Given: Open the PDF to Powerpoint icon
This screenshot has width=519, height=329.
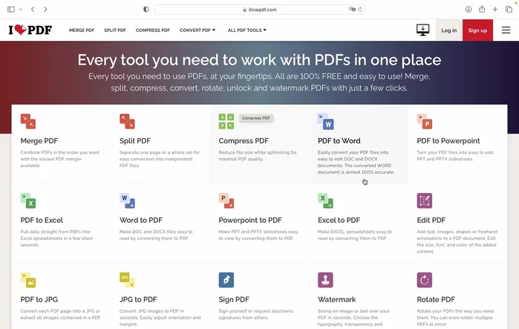Looking at the screenshot, I should coord(425,122).
